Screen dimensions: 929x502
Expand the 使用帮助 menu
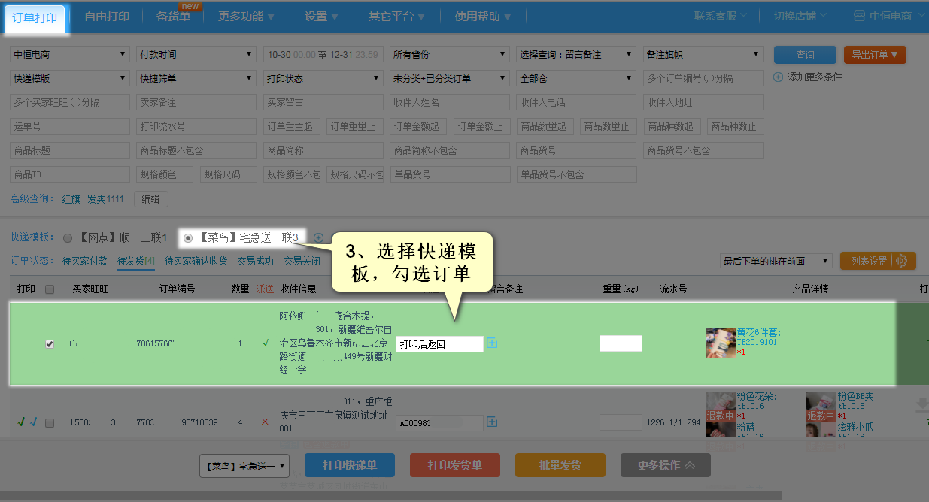tap(483, 16)
